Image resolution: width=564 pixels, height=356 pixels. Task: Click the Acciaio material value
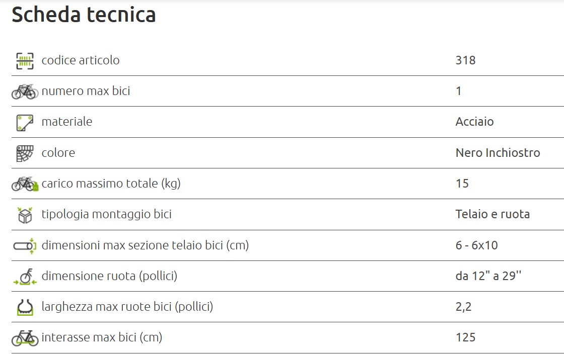tap(474, 122)
